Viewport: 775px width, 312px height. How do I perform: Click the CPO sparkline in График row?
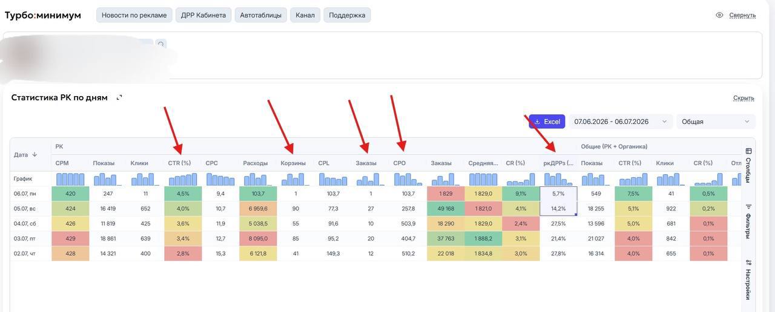click(x=408, y=179)
